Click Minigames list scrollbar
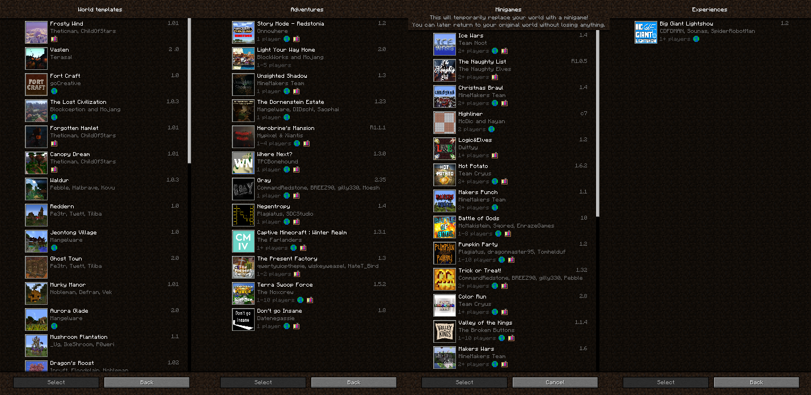The image size is (811, 395). point(597,123)
